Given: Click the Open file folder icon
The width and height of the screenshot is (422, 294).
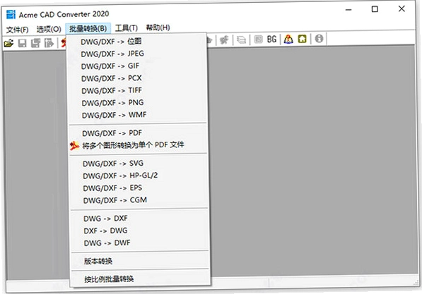Looking at the screenshot, I should click(x=8, y=43).
